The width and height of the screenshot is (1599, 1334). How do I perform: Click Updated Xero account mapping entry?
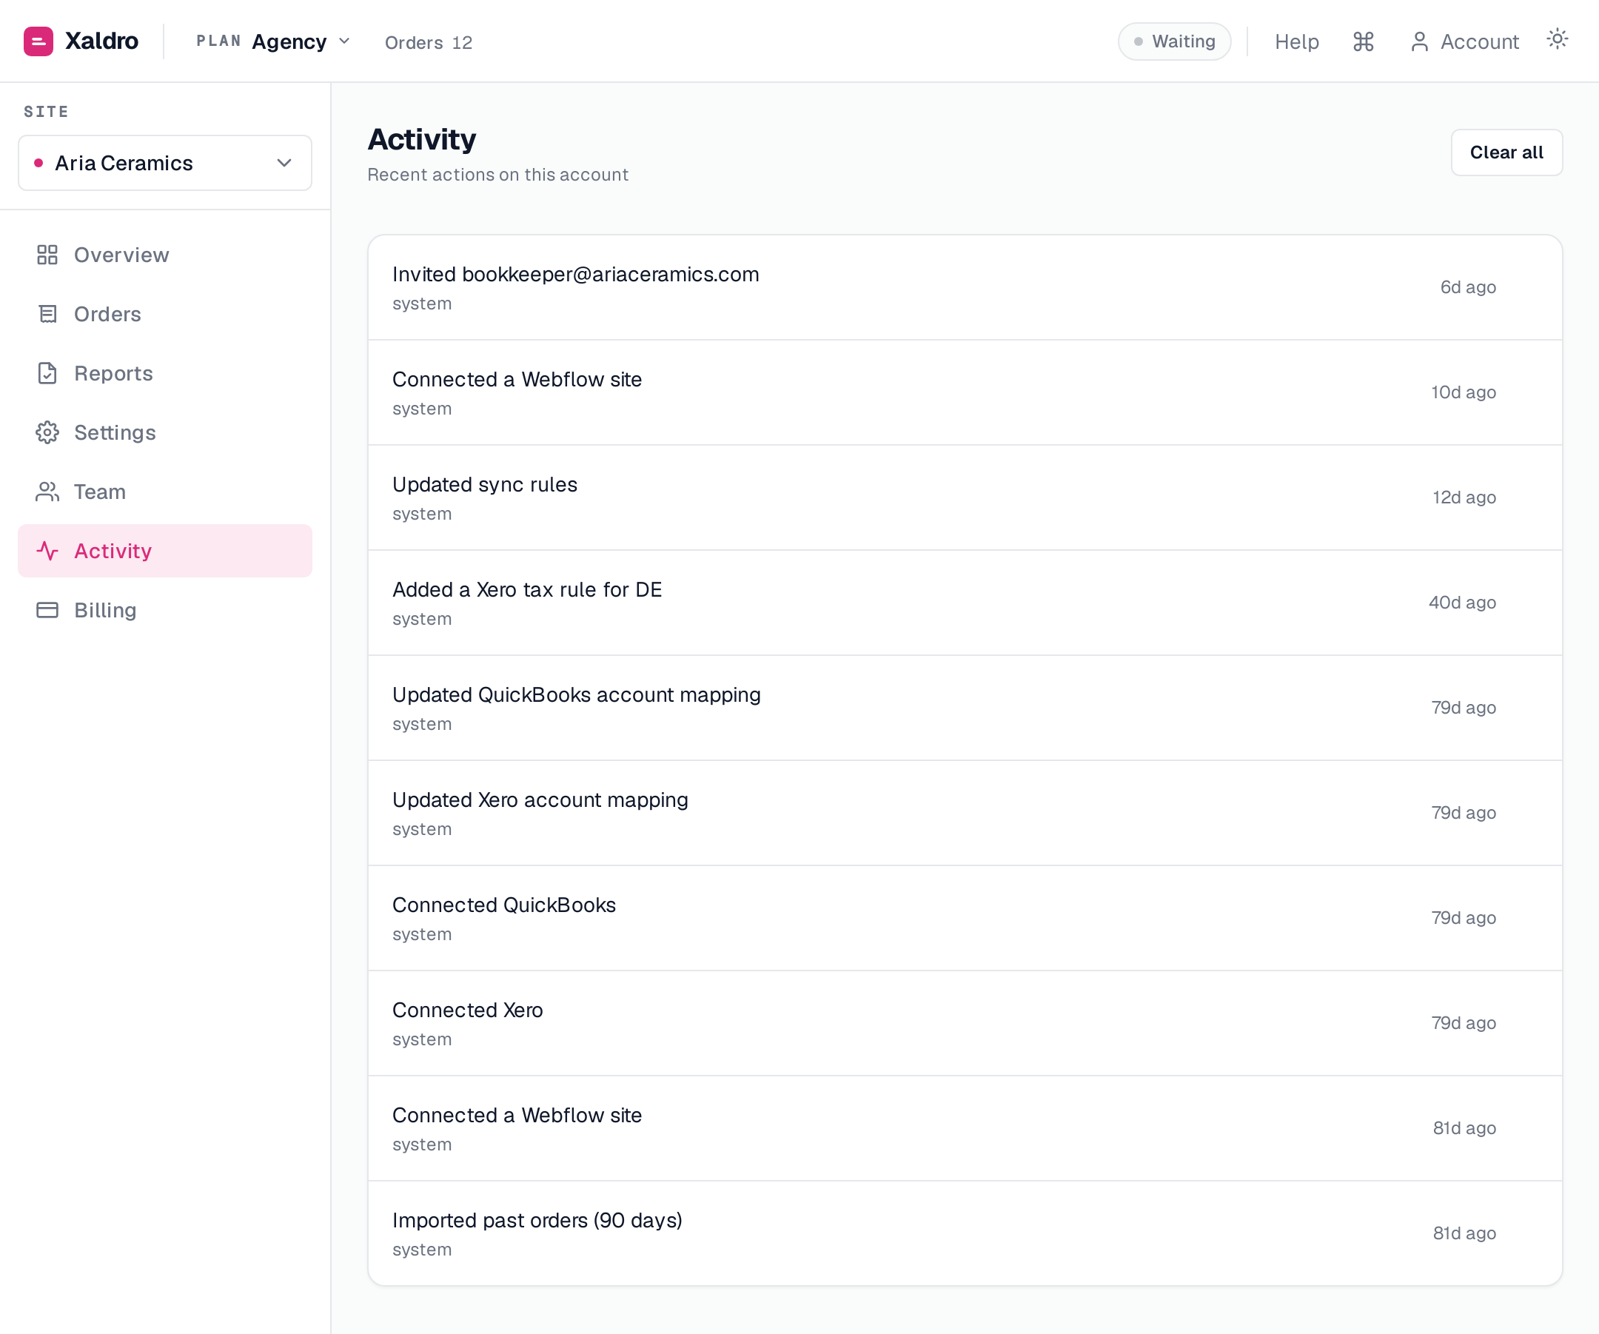[x=965, y=813]
